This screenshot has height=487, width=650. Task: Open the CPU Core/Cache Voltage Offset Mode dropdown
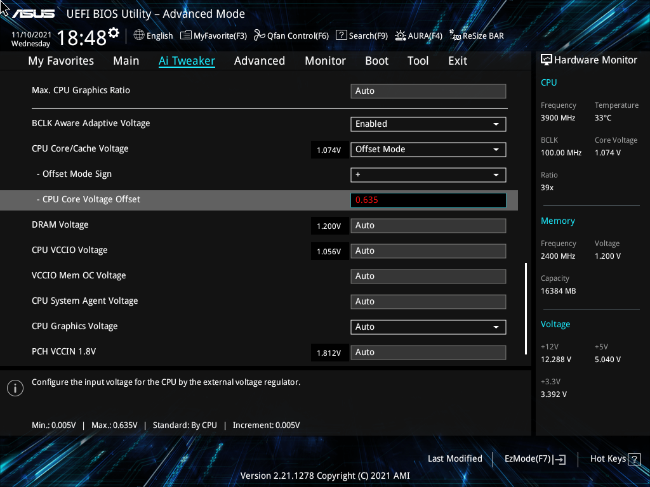(428, 149)
